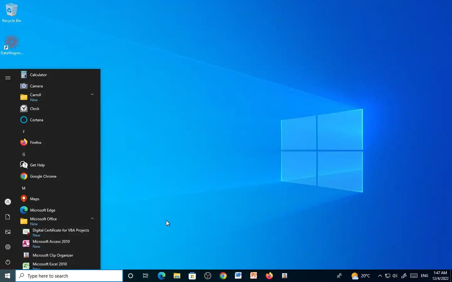Click the Windows Start button
The height and width of the screenshot is (282, 452).
8,276
